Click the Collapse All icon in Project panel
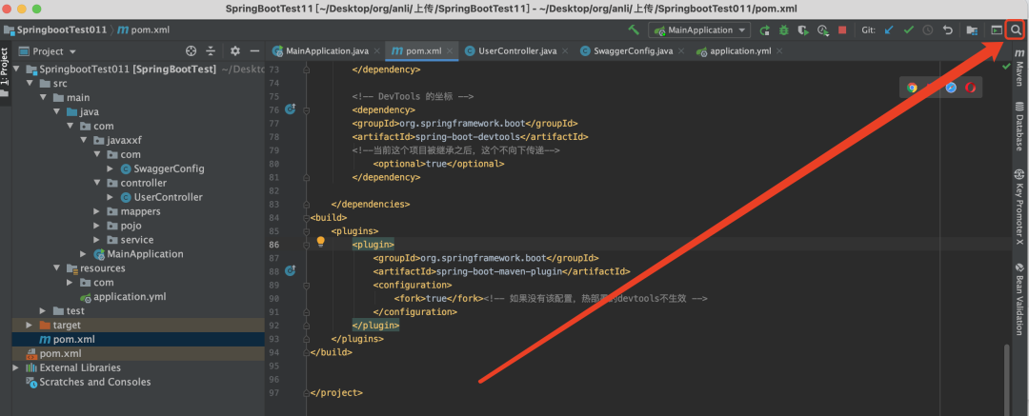 pyautogui.click(x=211, y=51)
